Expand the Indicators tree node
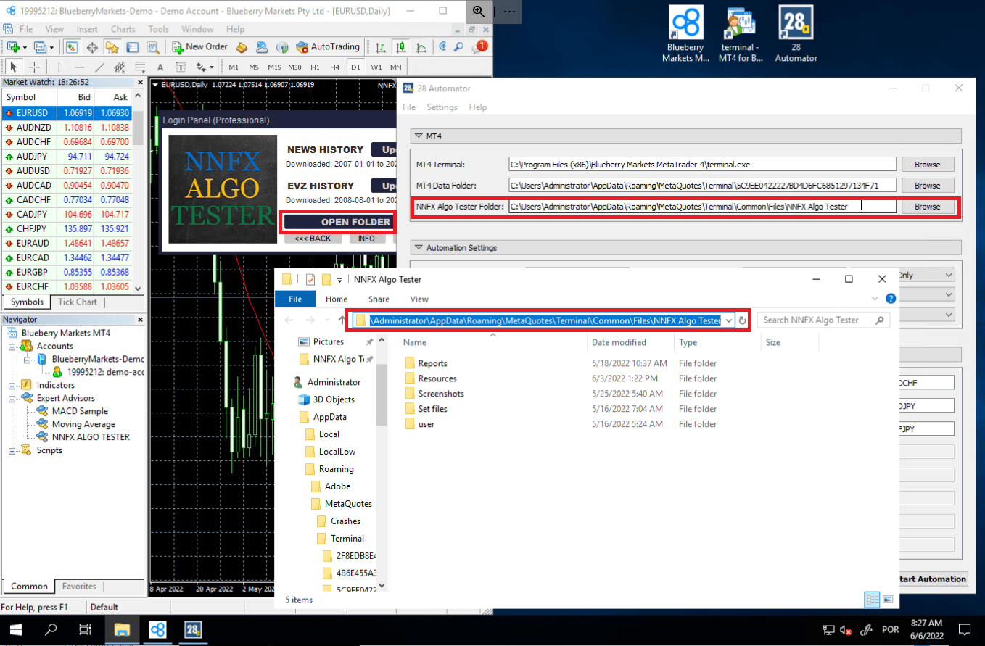985x646 pixels. pos(12,385)
